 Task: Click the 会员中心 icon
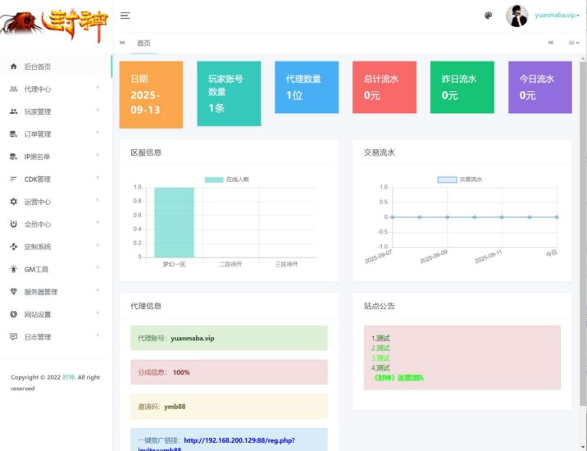coord(13,224)
